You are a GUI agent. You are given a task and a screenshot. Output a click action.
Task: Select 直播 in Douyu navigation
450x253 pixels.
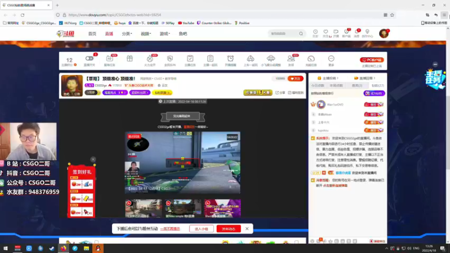pos(109,34)
